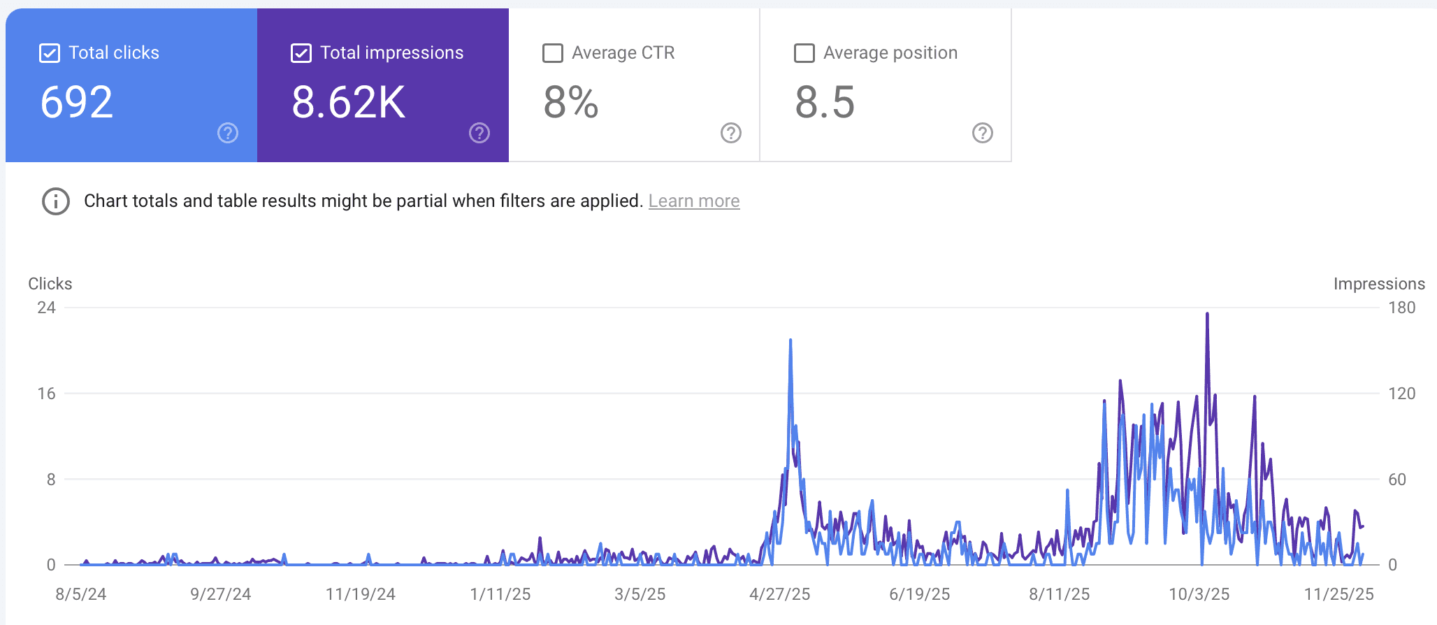Uncheck the Total clicks checkbox
The height and width of the screenshot is (625, 1437).
50,53
